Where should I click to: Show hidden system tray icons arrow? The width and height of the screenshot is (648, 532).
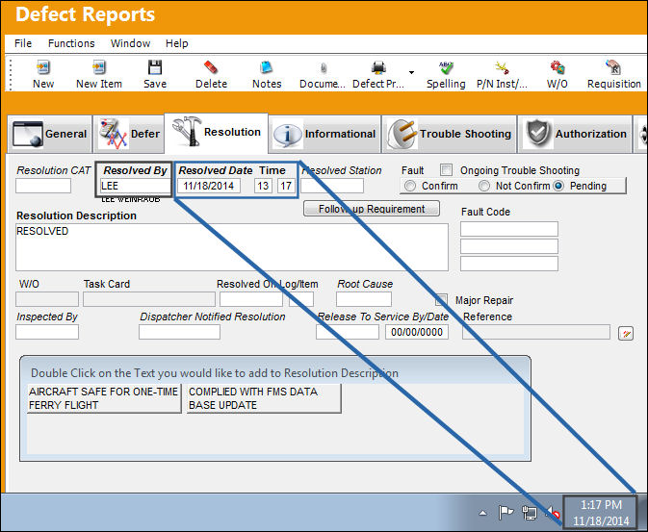click(x=482, y=514)
